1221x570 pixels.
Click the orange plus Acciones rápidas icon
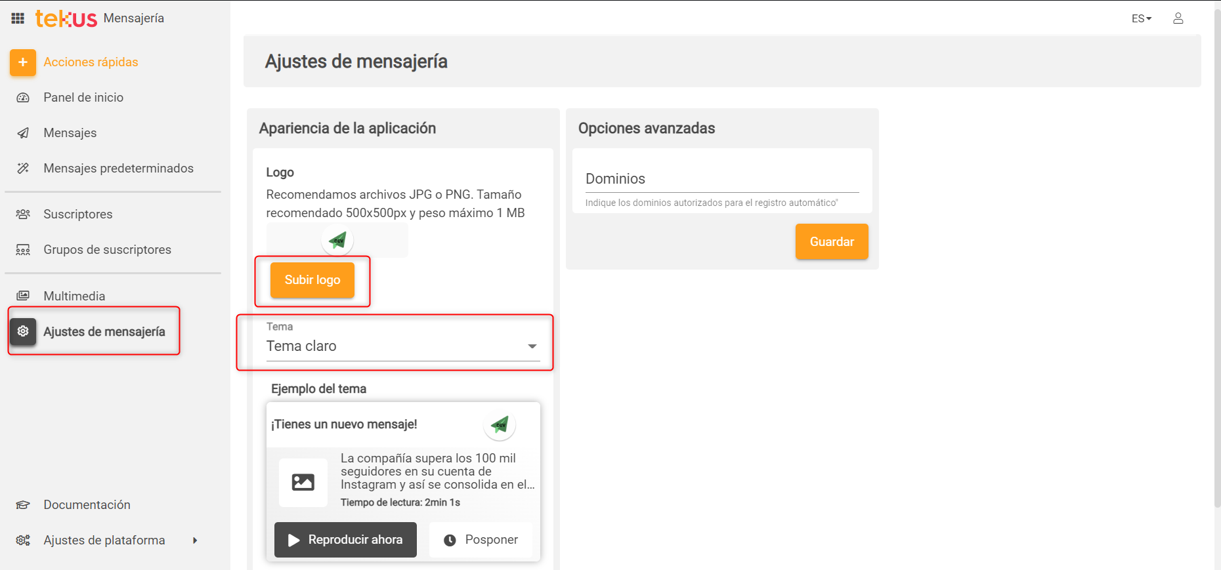point(23,62)
